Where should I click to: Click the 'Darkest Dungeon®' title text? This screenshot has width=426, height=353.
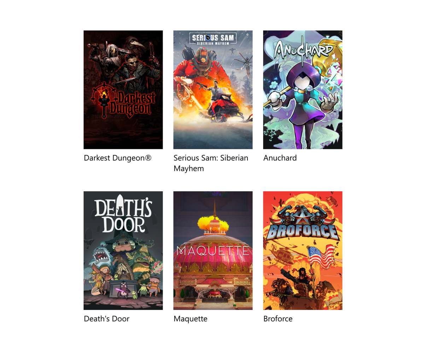point(118,158)
